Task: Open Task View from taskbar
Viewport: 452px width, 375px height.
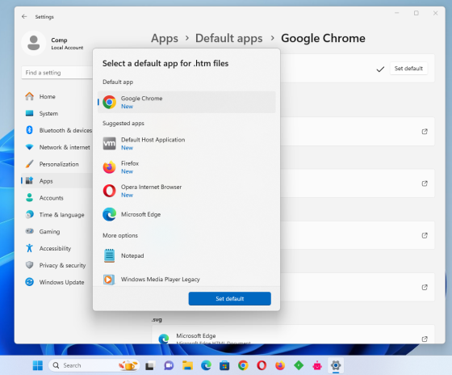Action: (150, 365)
